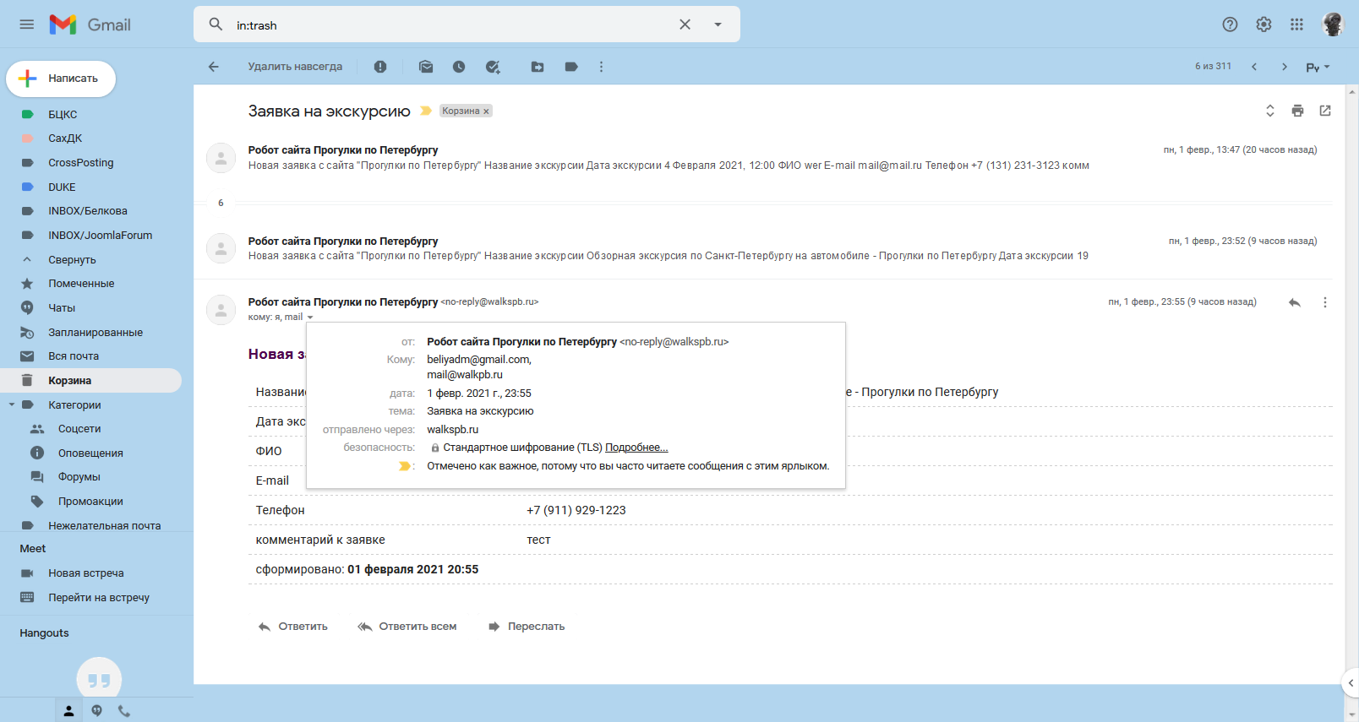Snooze the conversation with clock icon
The width and height of the screenshot is (1359, 722).
point(459,67)
